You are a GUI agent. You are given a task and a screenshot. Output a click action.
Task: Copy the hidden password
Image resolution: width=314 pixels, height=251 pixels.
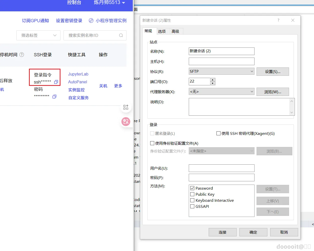pos(54,96)
